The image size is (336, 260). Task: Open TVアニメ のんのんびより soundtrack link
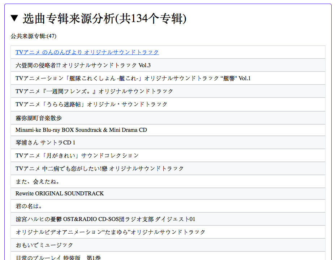pos(87,52)
